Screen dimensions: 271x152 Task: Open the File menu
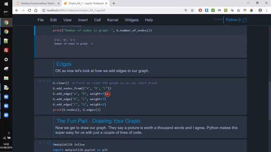tap(41, 20)
